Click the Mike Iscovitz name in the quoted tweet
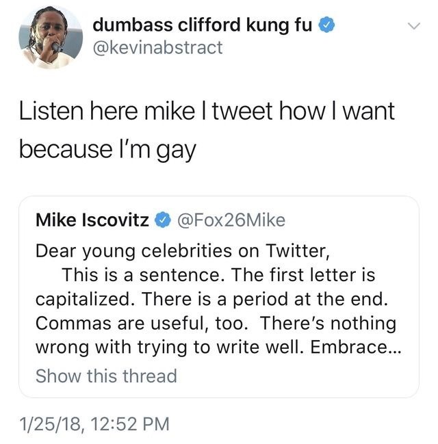This screenshot has width=438, height=444. [x=93, y=220]
